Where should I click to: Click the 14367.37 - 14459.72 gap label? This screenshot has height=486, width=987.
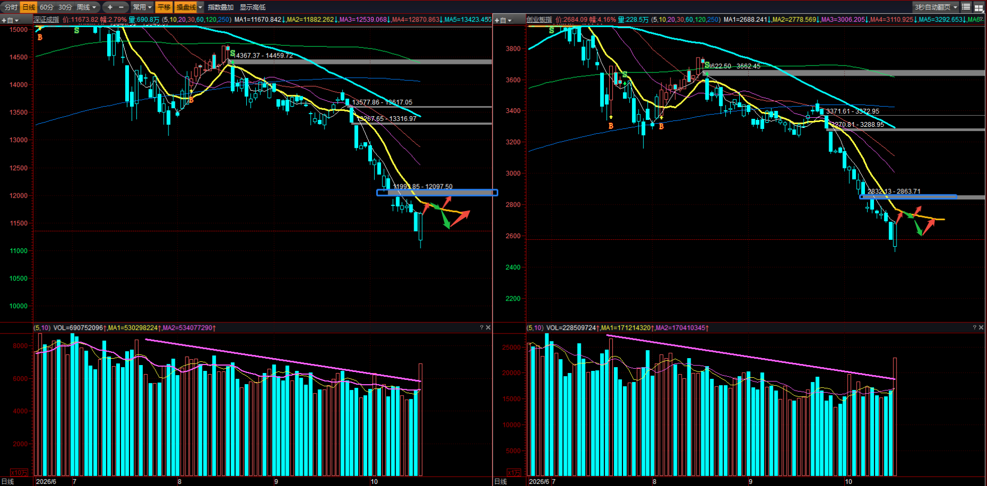pyautogui.click(x=263, y=55)
